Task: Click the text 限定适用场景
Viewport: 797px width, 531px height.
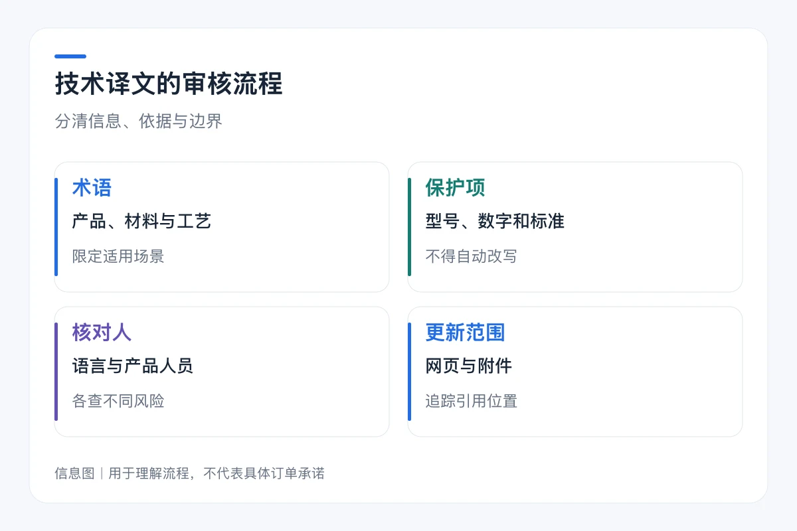Action: 118,256
